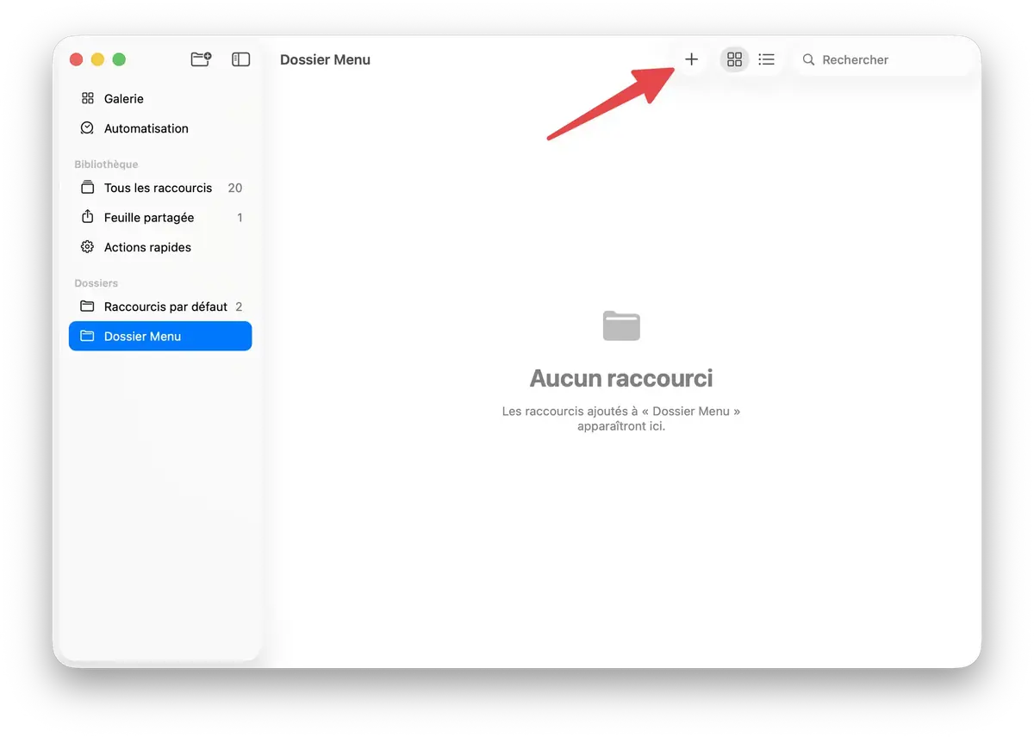Create a new shortcut with the + button
This screenshot has width=1034, height=737.
coord(691,59)
